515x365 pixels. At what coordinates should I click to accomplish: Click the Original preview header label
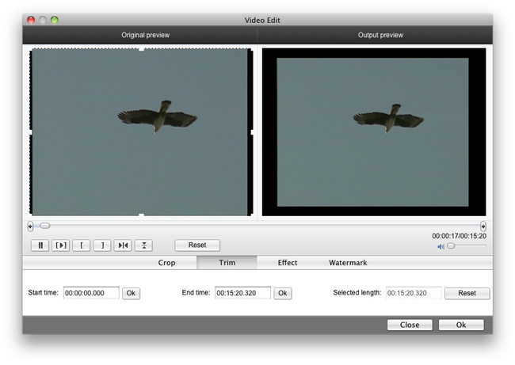coord(146,35)
